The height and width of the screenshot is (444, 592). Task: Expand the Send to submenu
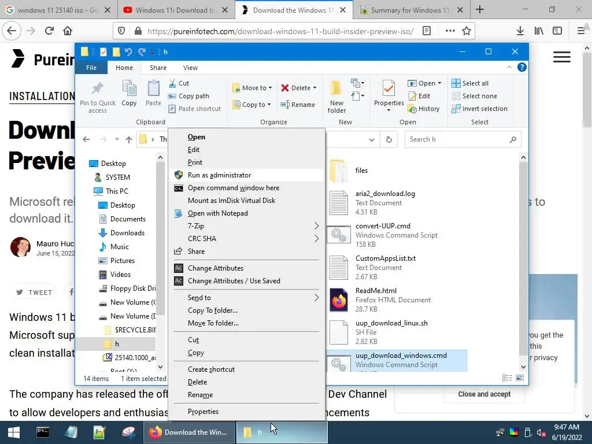[247, 298]
